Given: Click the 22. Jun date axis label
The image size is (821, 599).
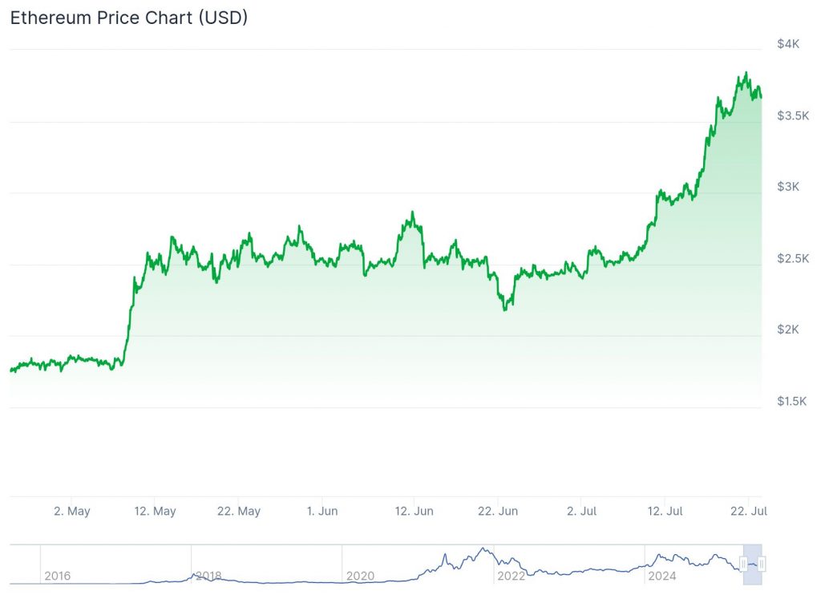Looking at the screenshot, I should [498, 511].
